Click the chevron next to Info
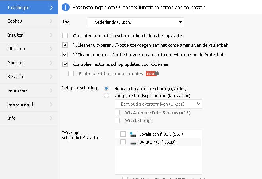Image resolution: width=262 pixels, height=179 pixels. [51, 118]
